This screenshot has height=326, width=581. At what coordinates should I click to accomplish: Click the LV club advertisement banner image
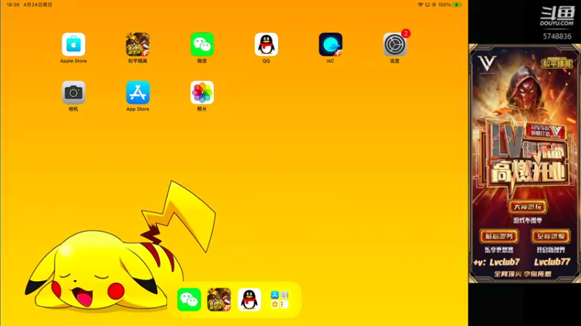click(524, 164)
